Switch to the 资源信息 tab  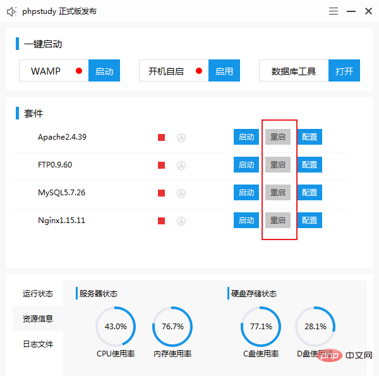(x=38, y=318)
